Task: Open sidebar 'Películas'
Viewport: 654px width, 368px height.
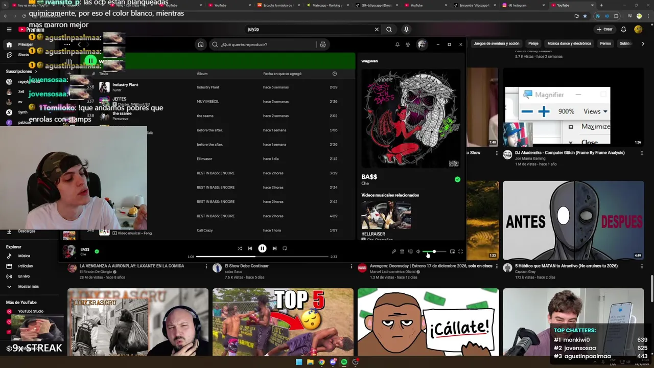Action: coord(25,266)
